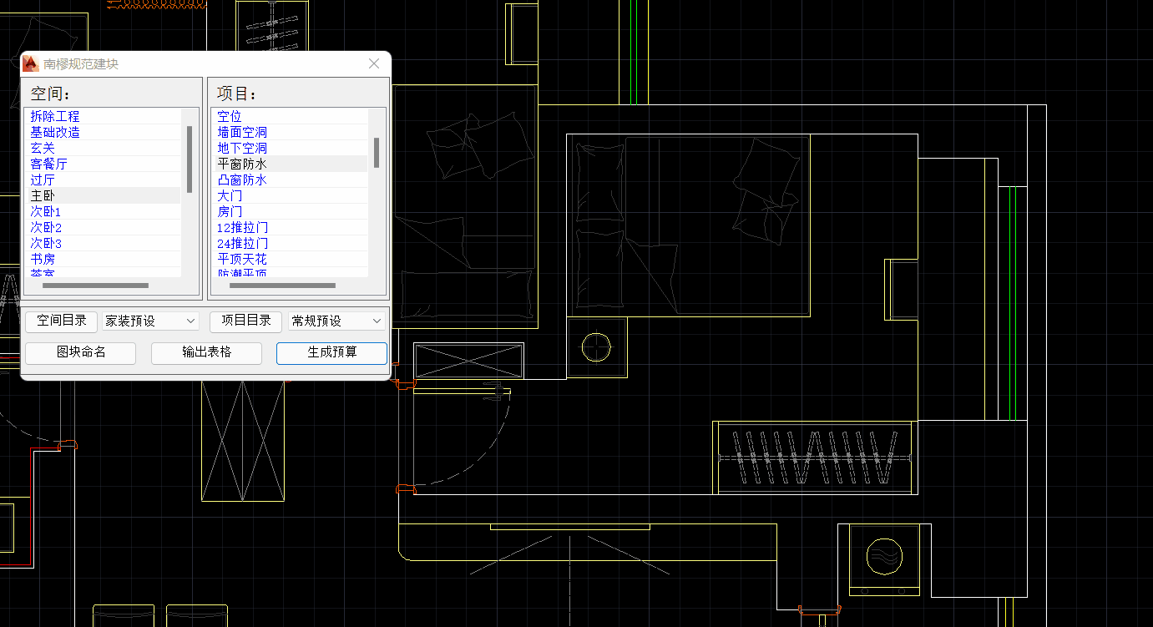Click the 空间 list vertical scrollbar

tap(190, 159)
